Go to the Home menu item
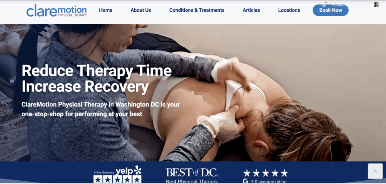 pyautogui.click(x=106, y=10)
